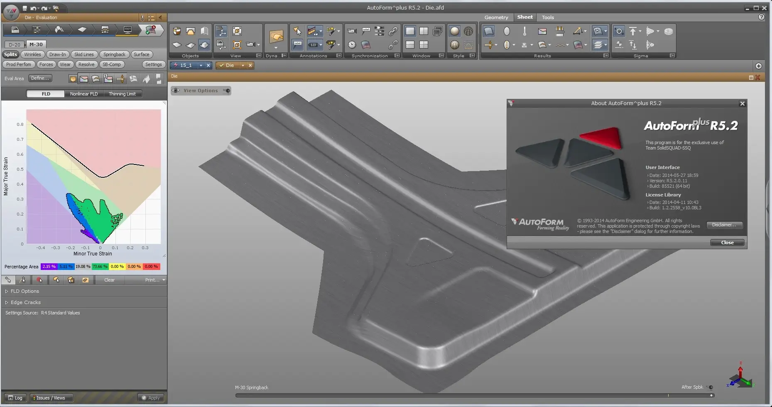Switch to the Geometry ribbon tab
The width and height of the screenshot is (772, 407).
[x=496, y=17]
